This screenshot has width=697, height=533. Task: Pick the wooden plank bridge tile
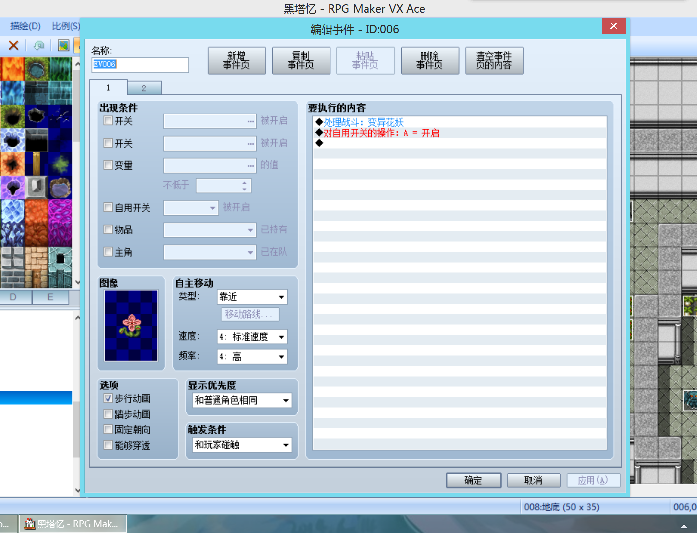[36, 164]
